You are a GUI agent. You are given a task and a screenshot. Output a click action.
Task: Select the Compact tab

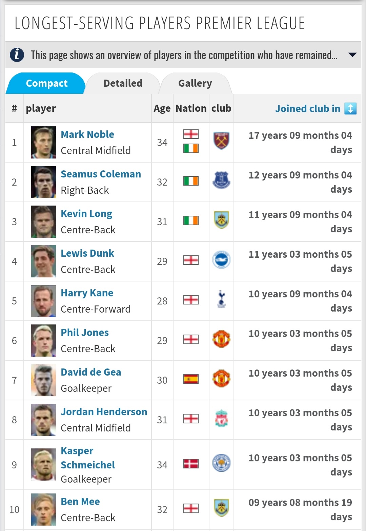pyautogui.click(x=46, y=83)
